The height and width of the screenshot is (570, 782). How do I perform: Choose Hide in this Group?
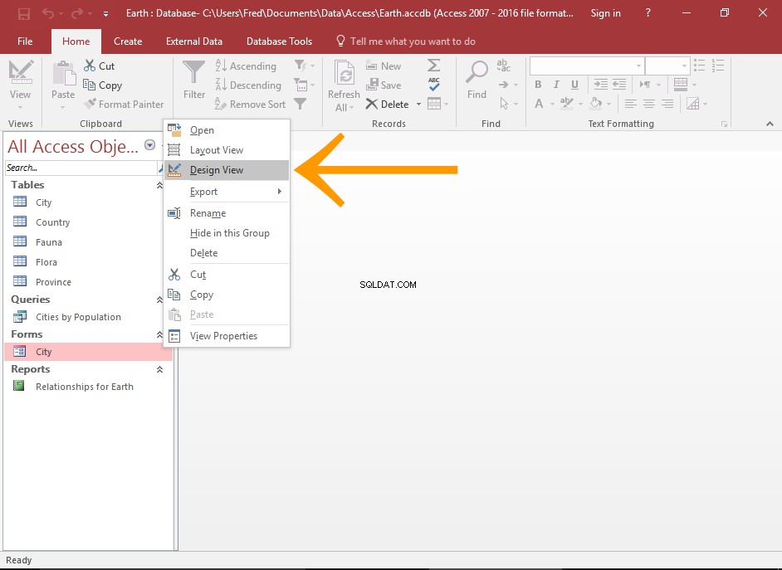click(227, 233)
